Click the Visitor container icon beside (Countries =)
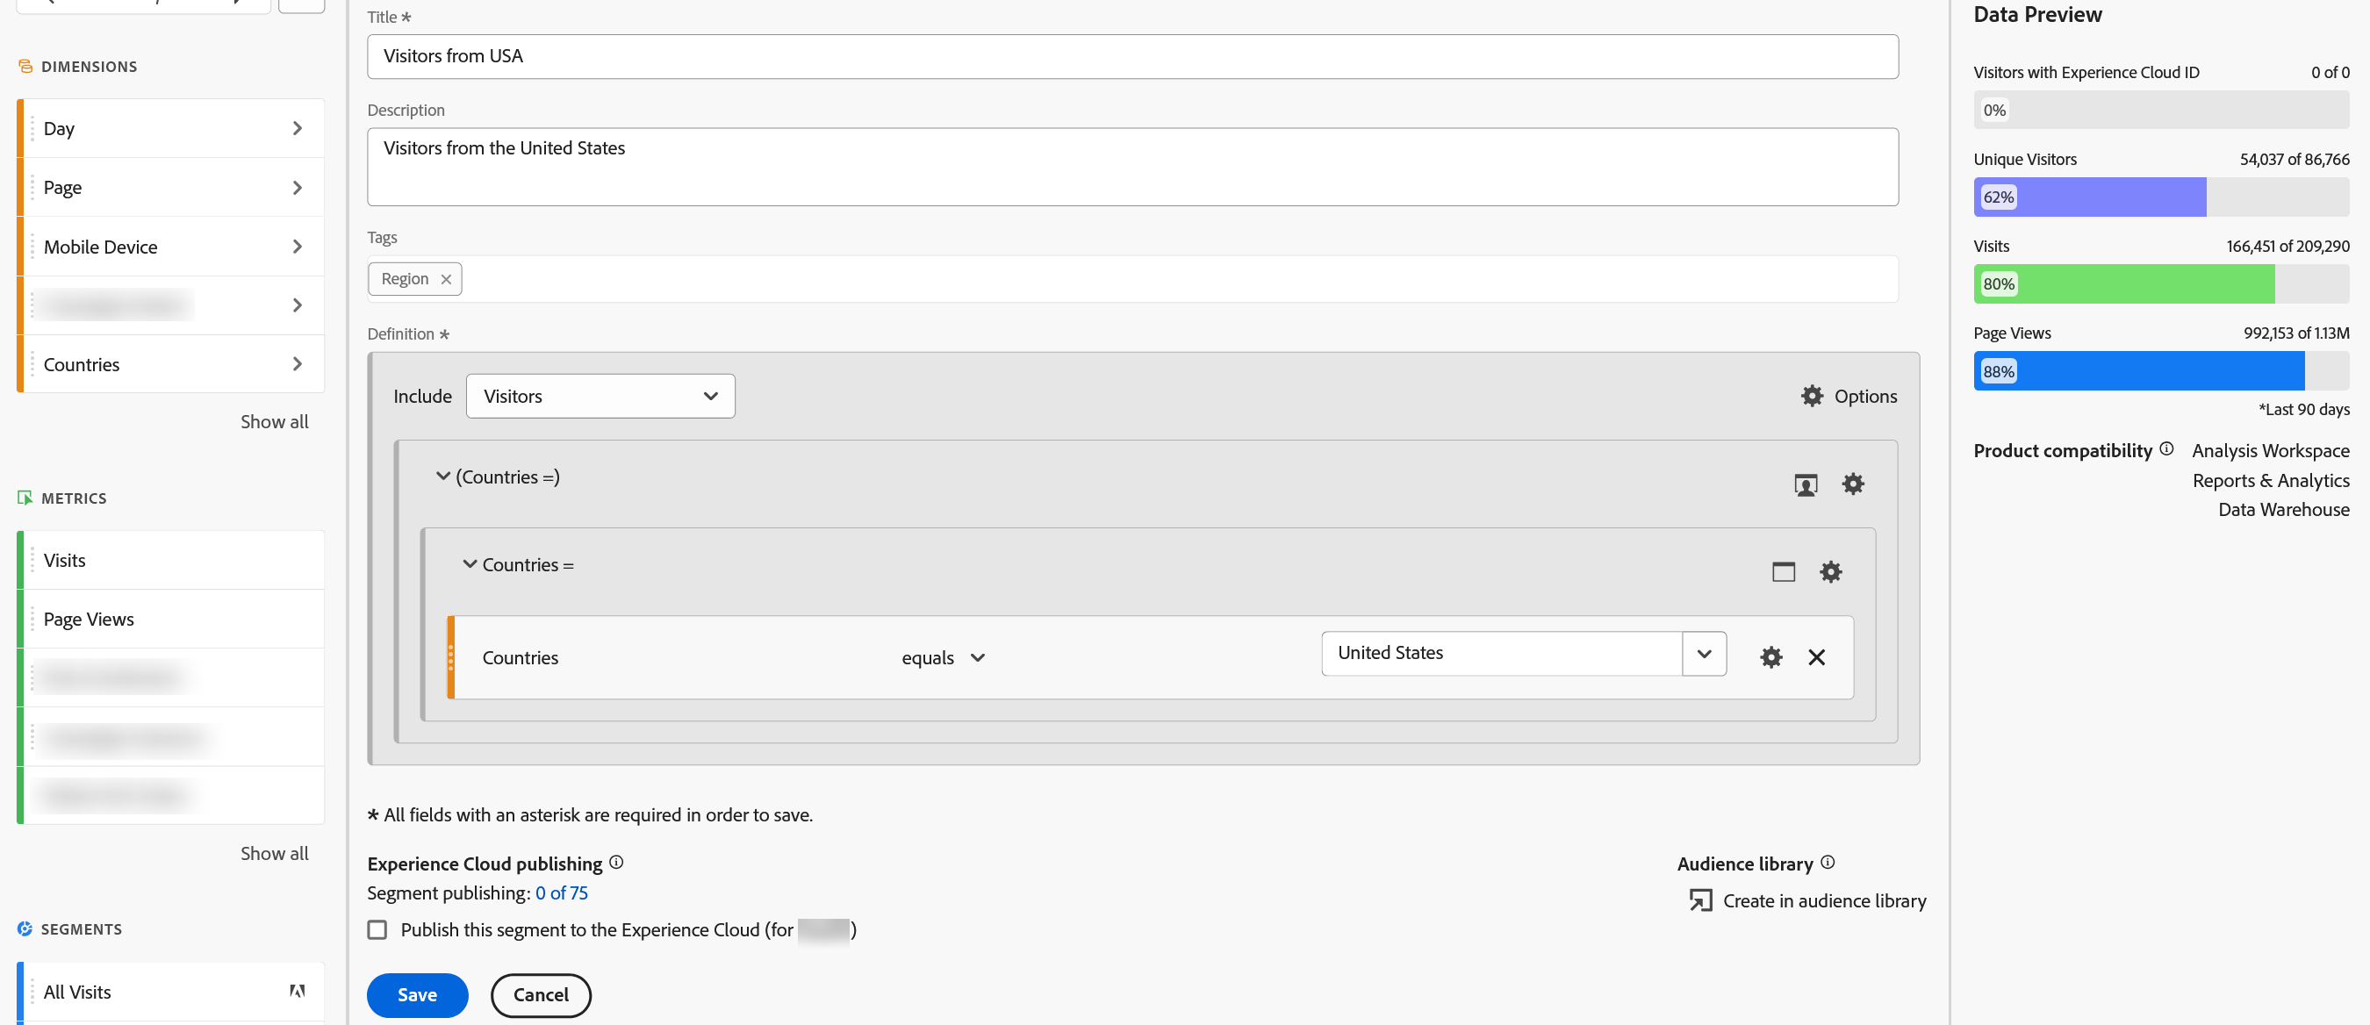2370x1025 pixels. (x=1805, y=484)
